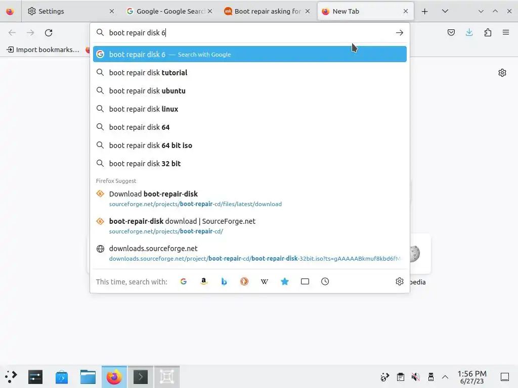Open a new tab with plus
This screenshot has width=518, height=388.
[x=425, y=11]
